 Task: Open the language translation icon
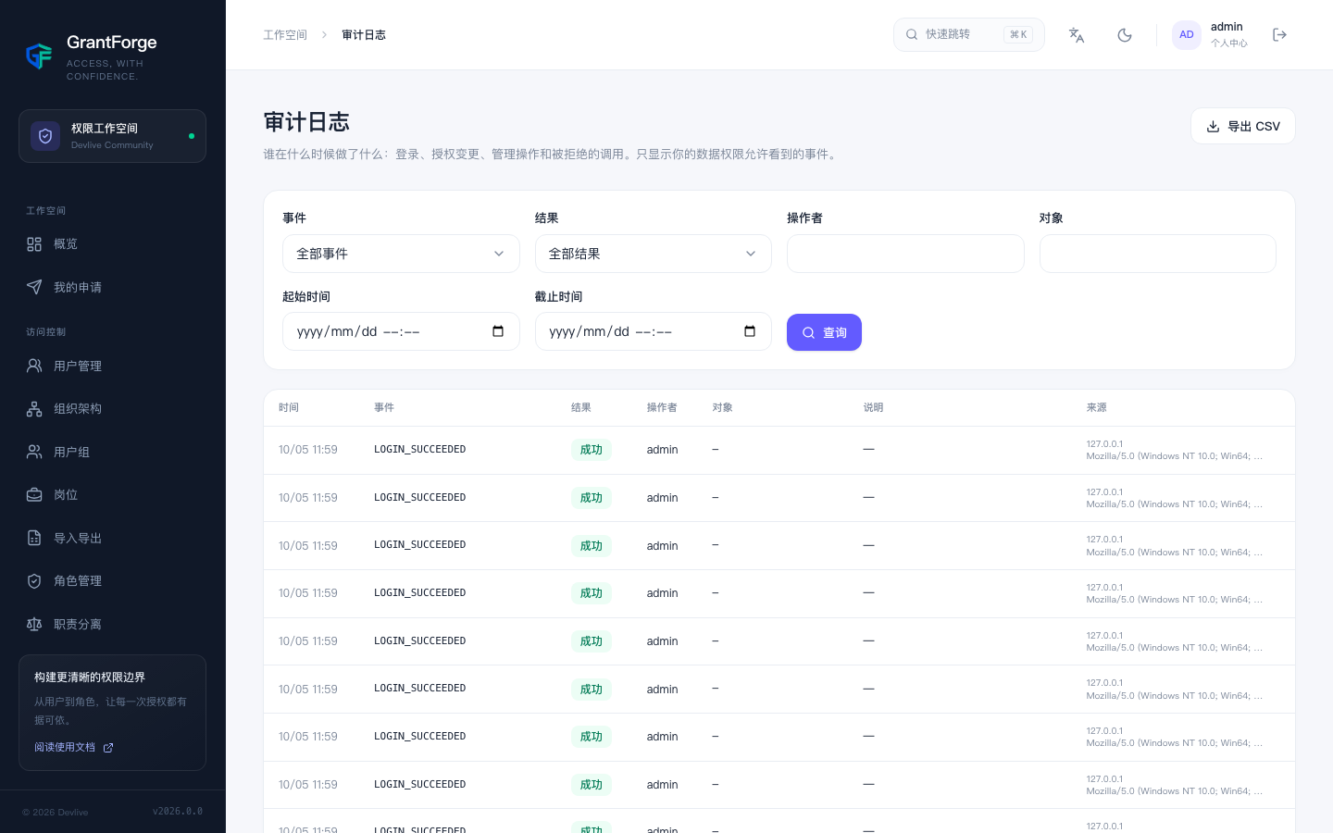1077,35
